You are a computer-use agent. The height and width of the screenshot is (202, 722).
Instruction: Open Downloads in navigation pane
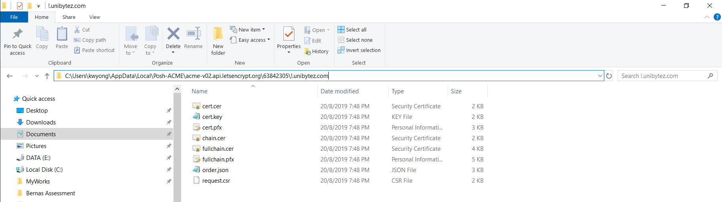[x=41, y=122]
